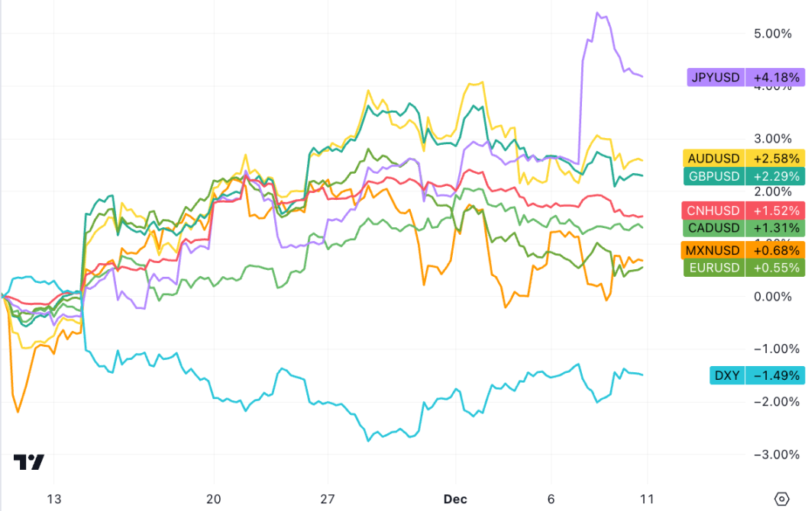Open chart settings hexagon icon

coord(781,499)
